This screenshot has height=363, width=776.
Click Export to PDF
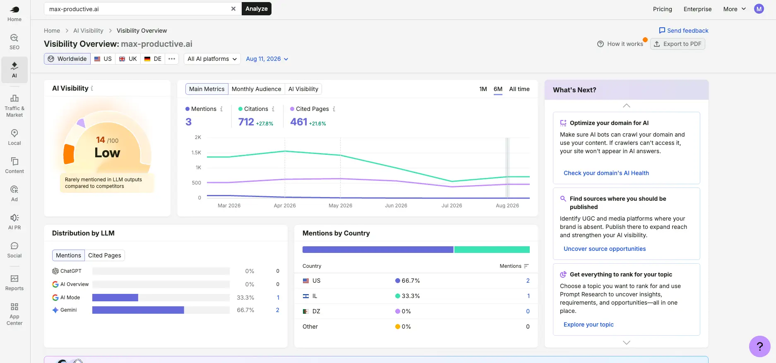[677, 44]
